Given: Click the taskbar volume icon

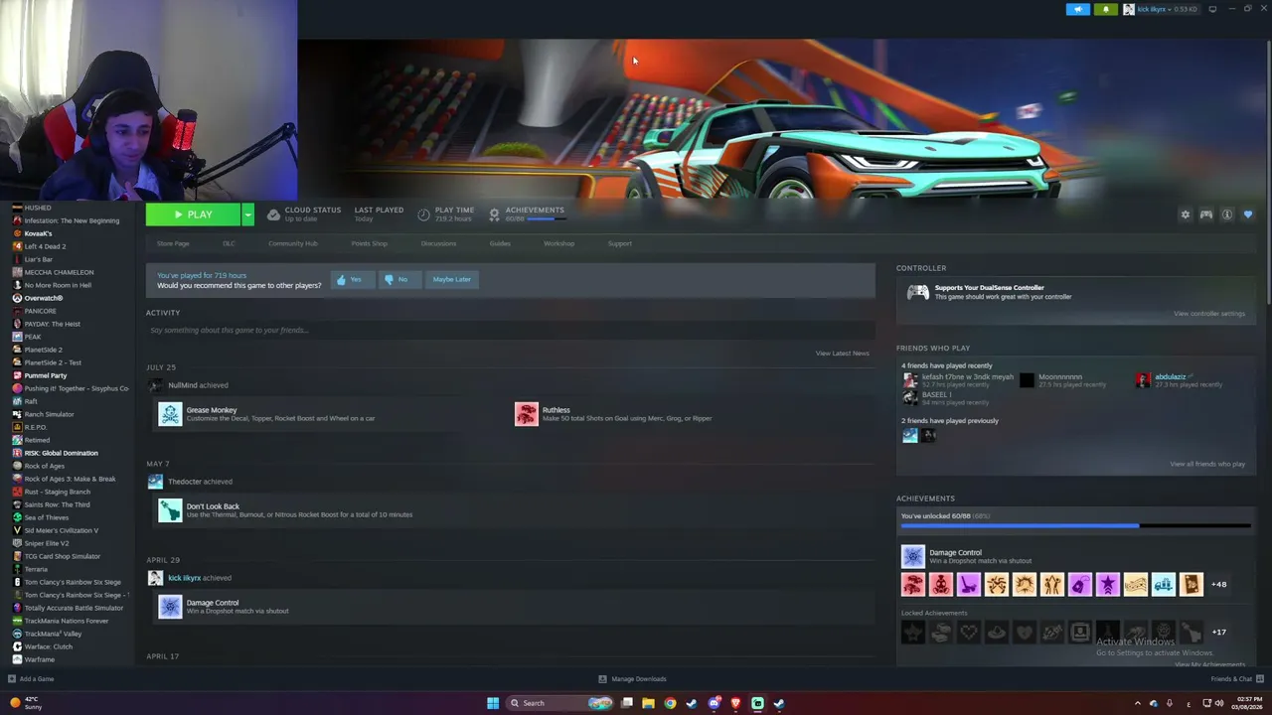Looking at the screenshot, I should 1220,703.
